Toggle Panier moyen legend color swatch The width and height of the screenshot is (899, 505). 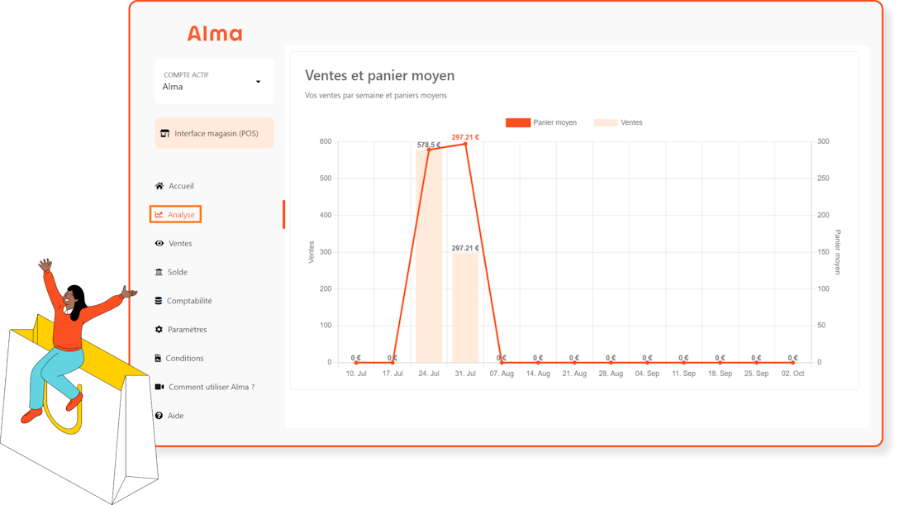(x=518, y=122)
